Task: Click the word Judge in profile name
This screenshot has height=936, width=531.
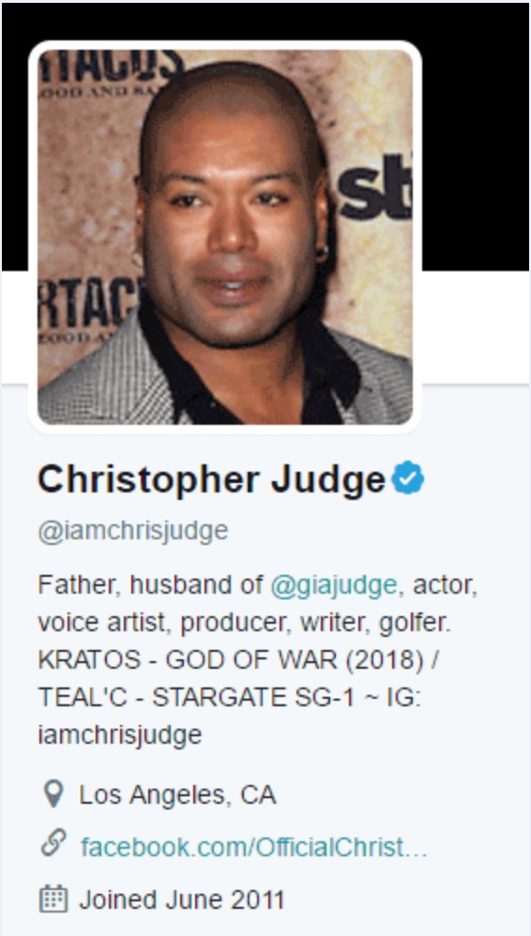Action: pyautogui.click(x=328, y=479)
